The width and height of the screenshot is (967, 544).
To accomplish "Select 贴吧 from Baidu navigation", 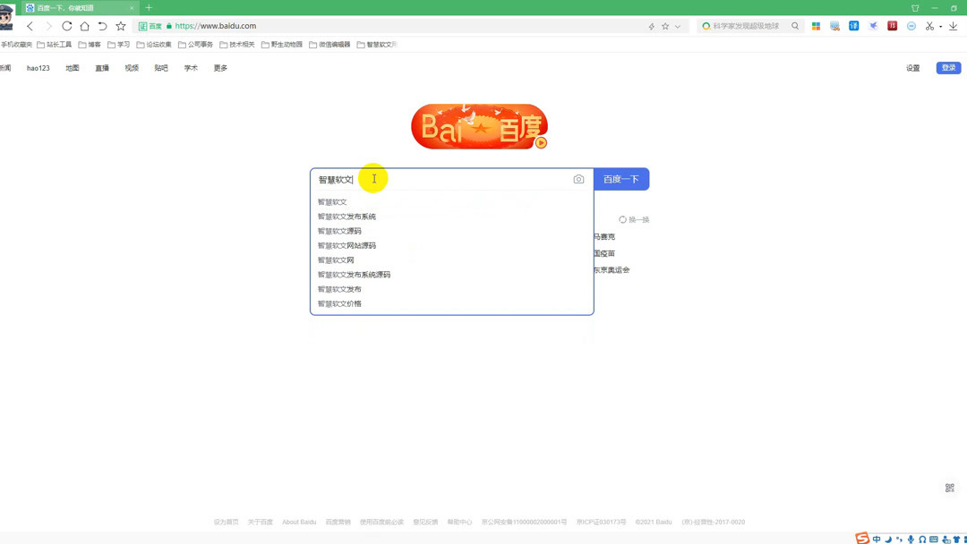I will coord(160,67).
